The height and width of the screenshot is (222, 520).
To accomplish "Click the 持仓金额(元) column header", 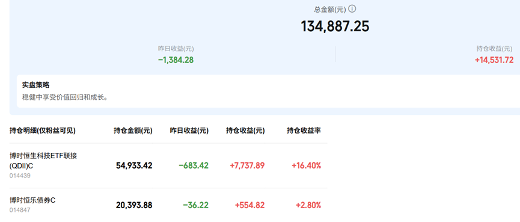I will pyautogui.click(x=133, y=131).
